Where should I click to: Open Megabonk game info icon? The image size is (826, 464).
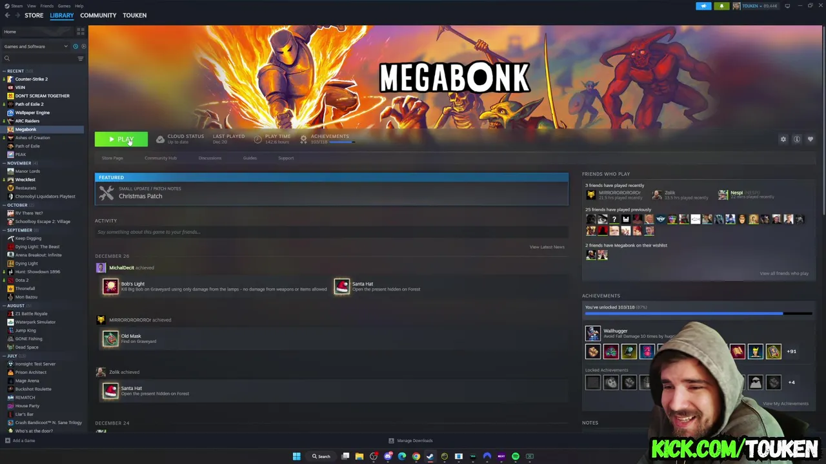(x=797, y=139)
